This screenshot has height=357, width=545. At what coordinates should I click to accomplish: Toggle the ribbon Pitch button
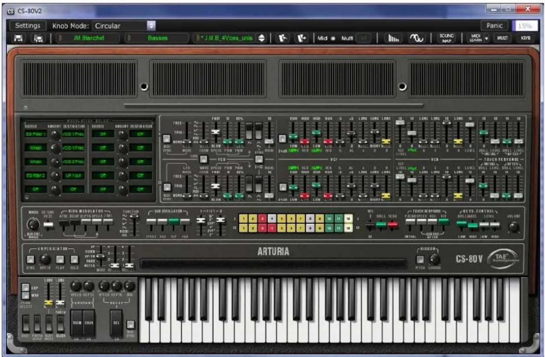(420, 259)
